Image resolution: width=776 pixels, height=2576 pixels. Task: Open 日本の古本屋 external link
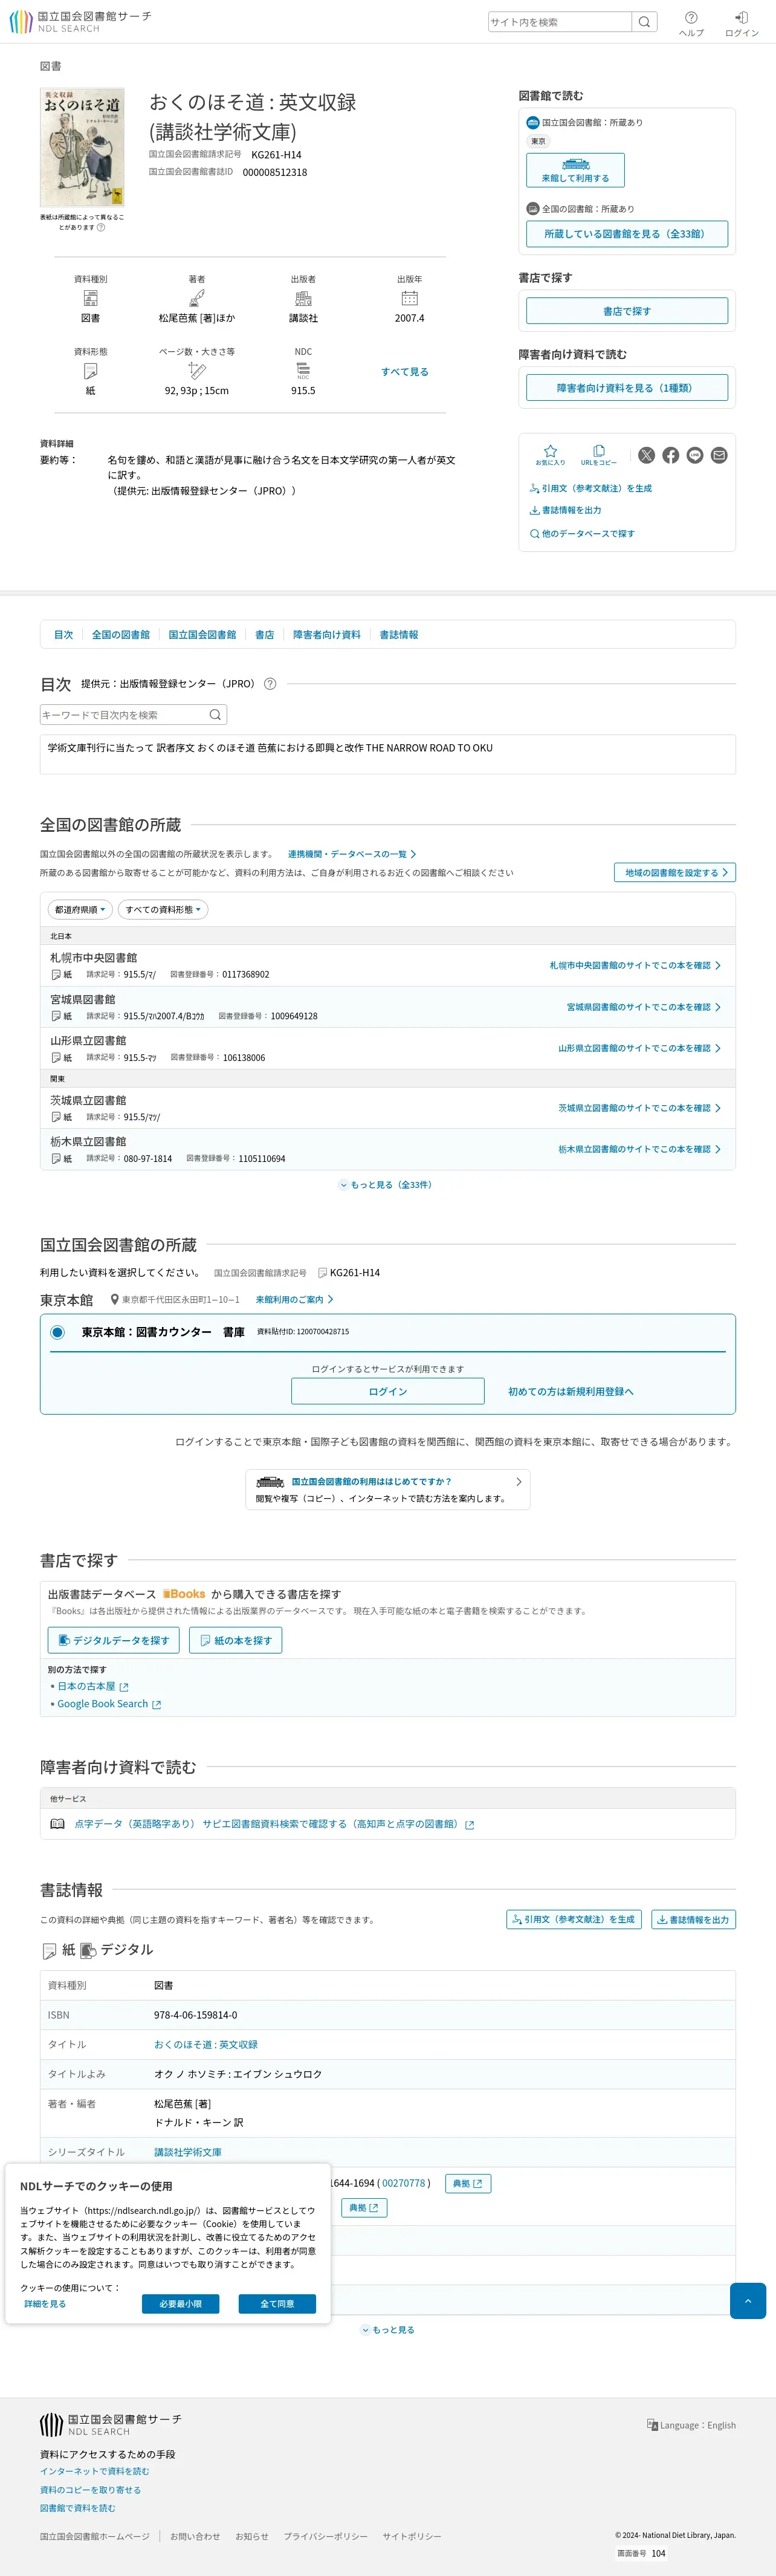[92, 1686]
